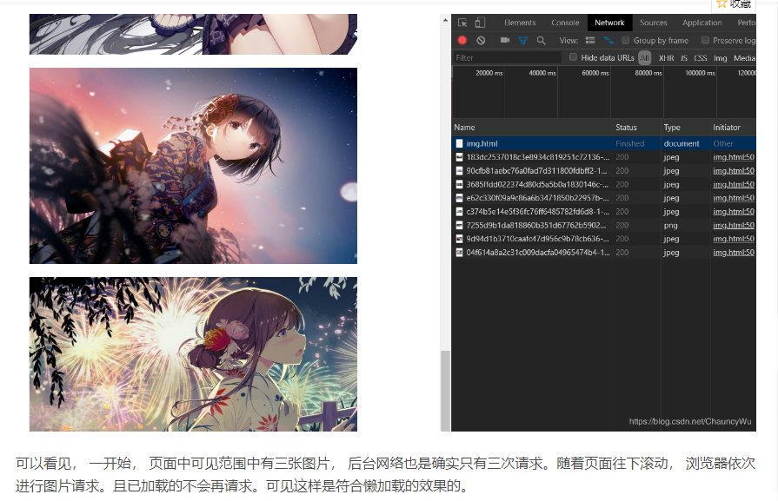Click the thumbnail icon of 9d94d1b3710c request

tap(460, 239)
